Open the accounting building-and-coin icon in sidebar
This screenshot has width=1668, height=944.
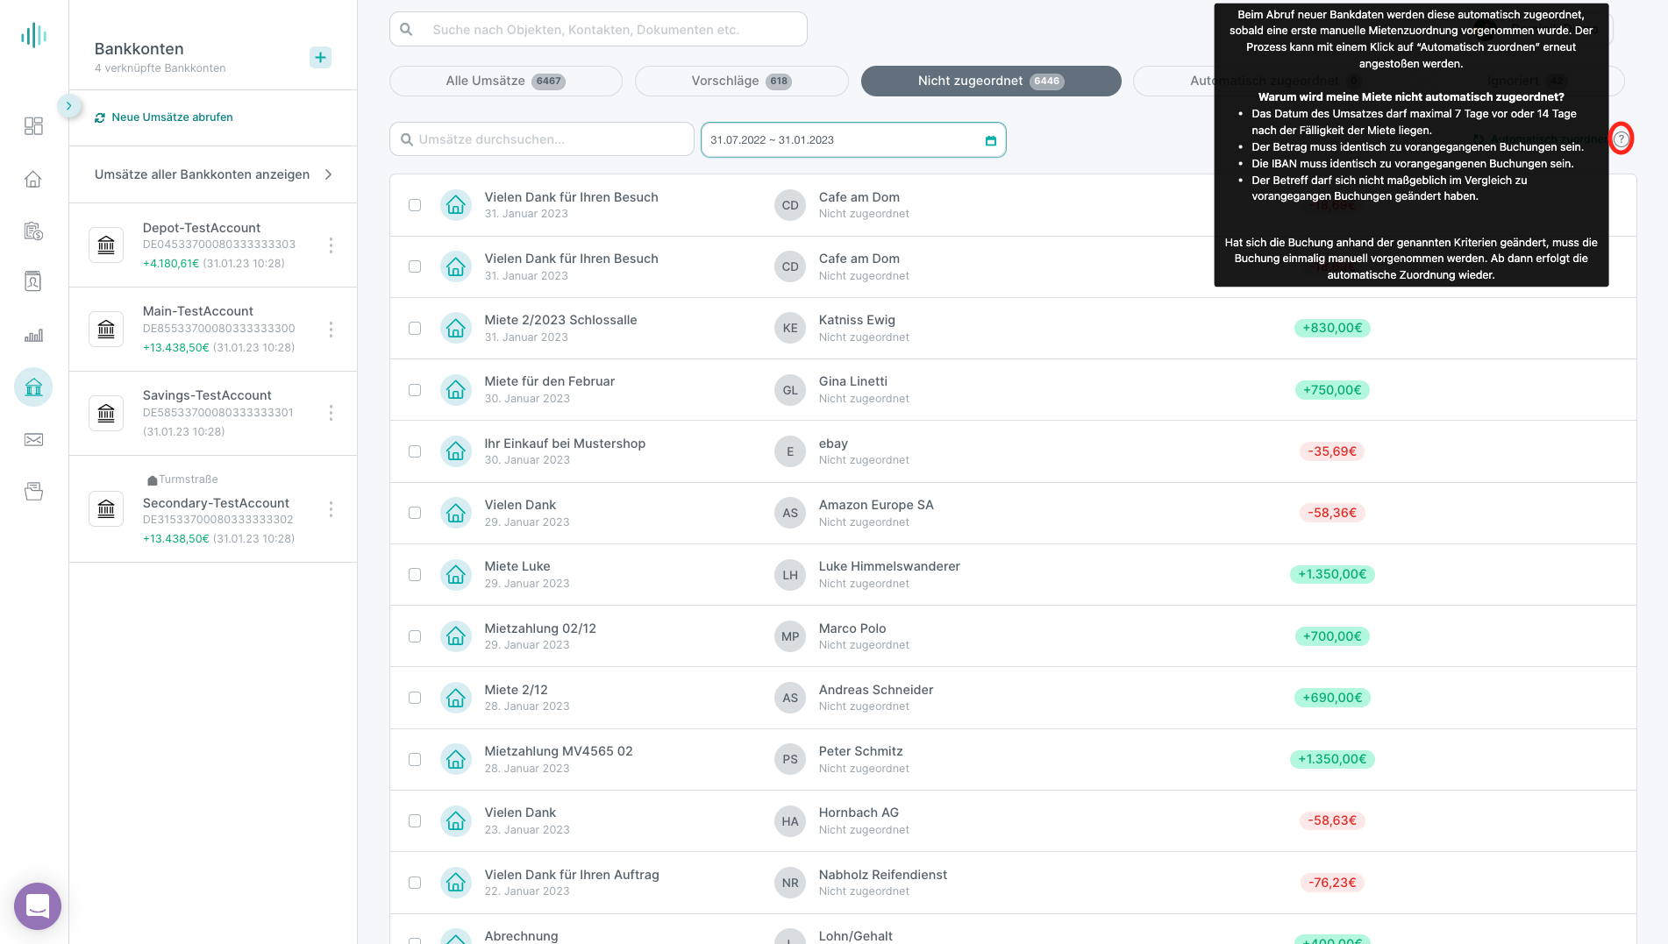click(33, 231)
